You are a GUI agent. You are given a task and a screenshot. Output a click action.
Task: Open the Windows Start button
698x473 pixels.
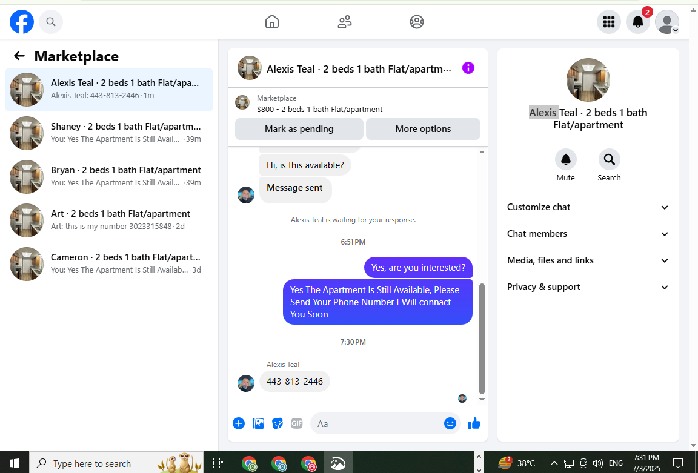pos(15,463)
